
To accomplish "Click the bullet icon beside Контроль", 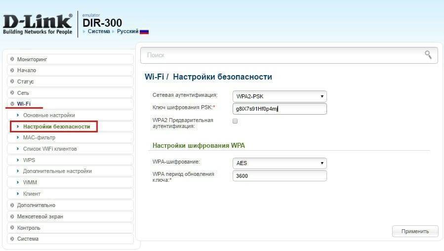I will coord(12,227).
